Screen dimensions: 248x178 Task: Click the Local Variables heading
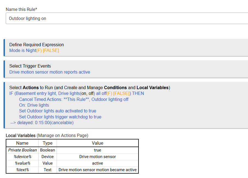tap(21, 136)
